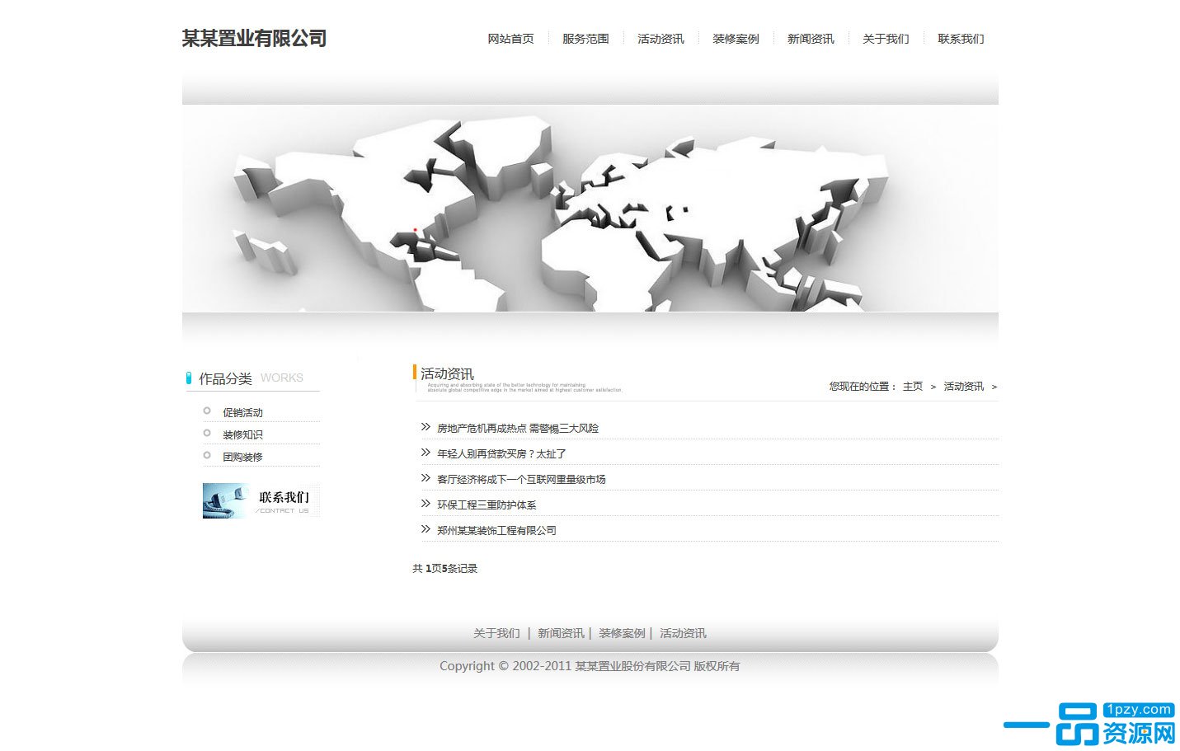Open the 装修知识 category
The image size is (1180, 751).
click(242, 434)
